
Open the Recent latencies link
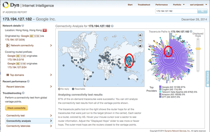15,87
